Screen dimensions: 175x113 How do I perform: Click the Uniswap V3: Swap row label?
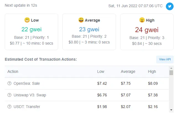(x=30, y=95)
